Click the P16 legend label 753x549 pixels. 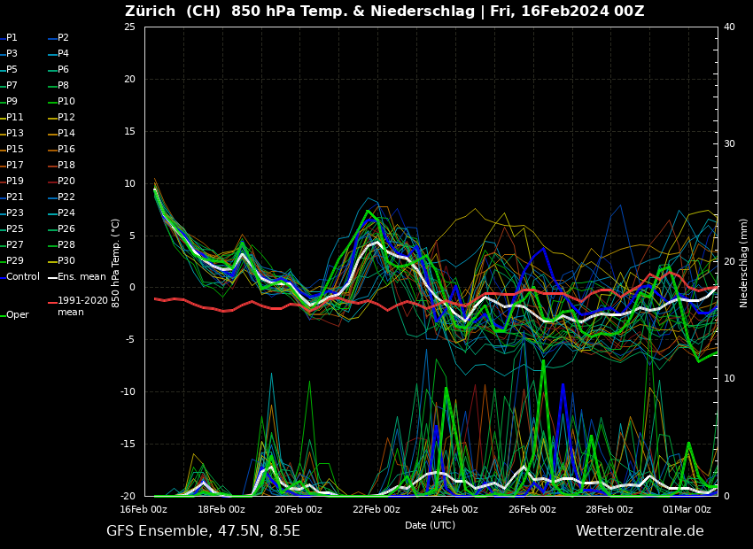coord(66,150)
